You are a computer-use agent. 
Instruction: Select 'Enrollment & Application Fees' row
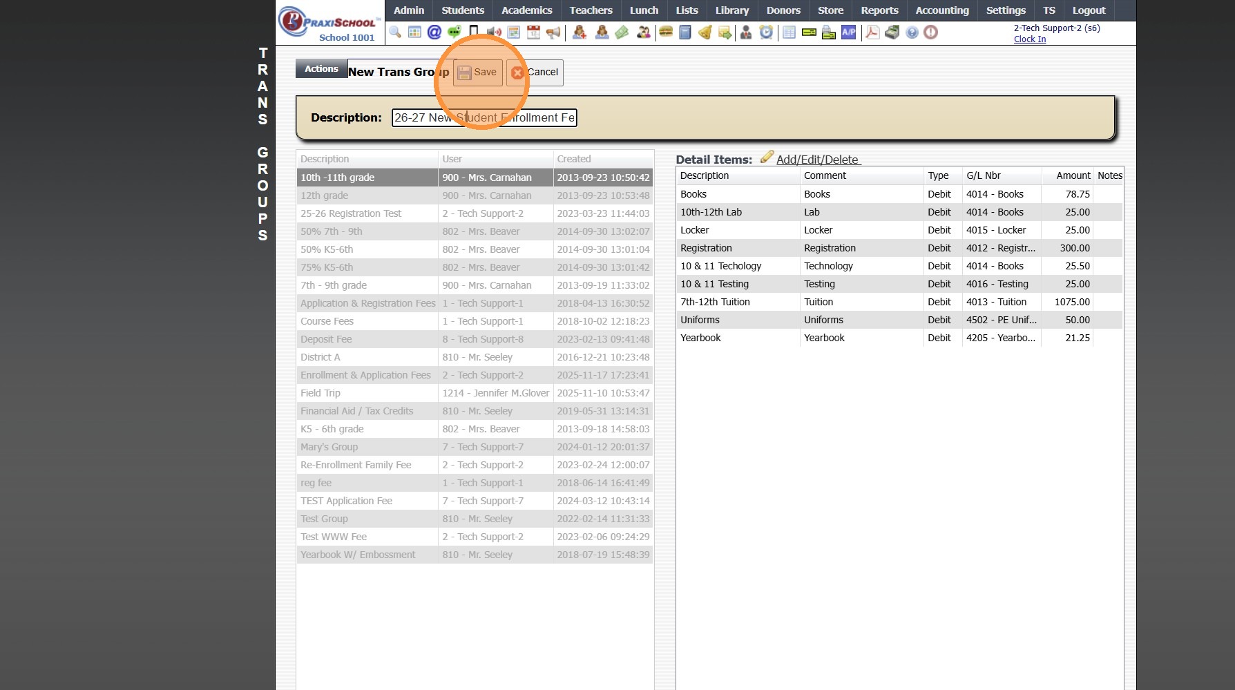click(475, 375)
